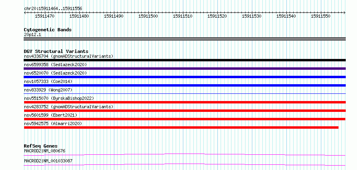The image size is (357, 170).
Task: Click the blue nsv6520070 variant bar
Action: (185, 77)
